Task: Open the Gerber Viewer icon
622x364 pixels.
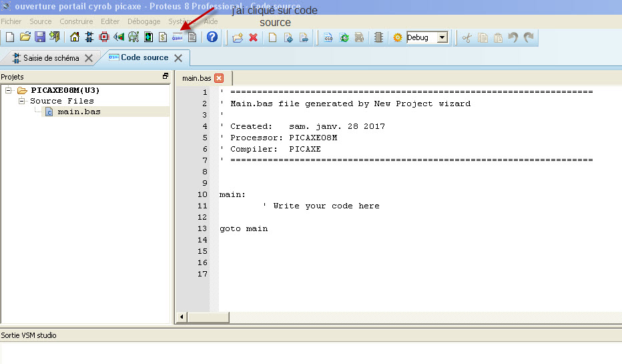Action: coord(133,37)
